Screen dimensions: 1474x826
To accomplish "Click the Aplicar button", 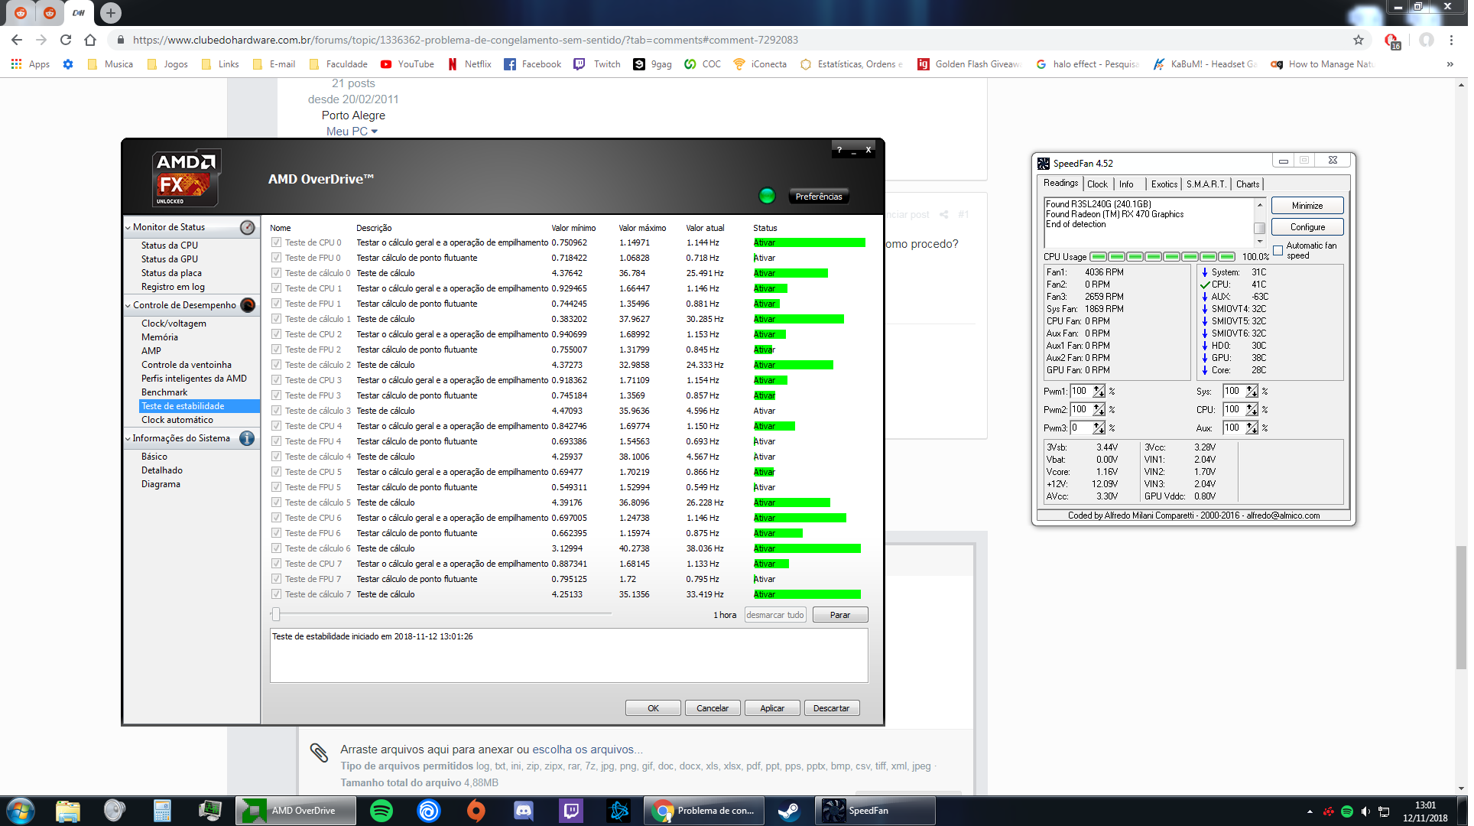I will pos(772,708).
